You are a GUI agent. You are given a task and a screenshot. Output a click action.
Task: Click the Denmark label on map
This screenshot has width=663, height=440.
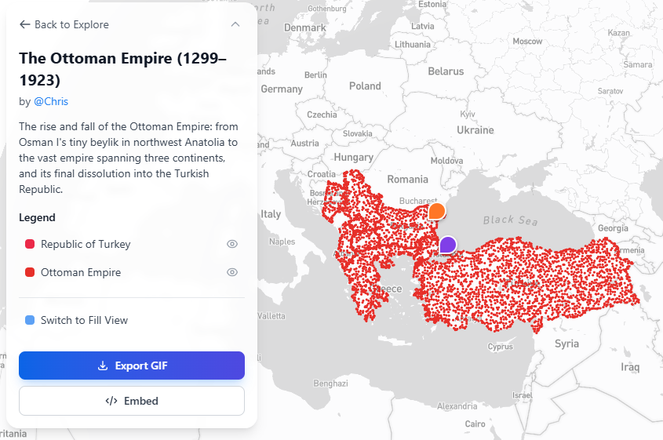tap(305, 28)
